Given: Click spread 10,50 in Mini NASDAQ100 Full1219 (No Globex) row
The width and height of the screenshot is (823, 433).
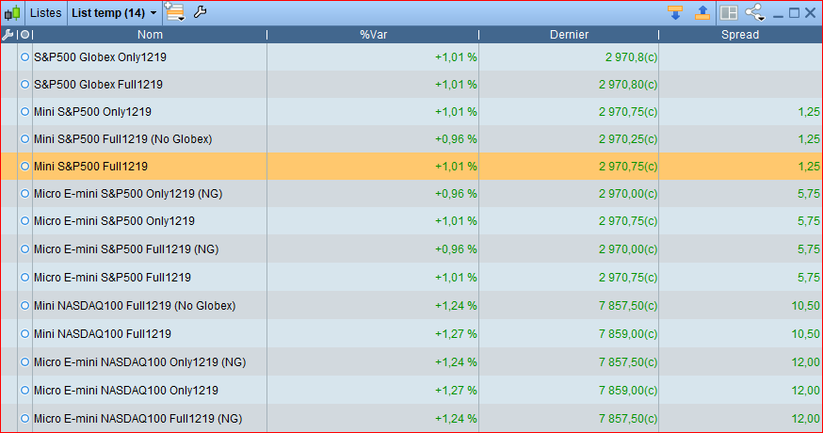Looking at the screenshot, I should 805,306.
